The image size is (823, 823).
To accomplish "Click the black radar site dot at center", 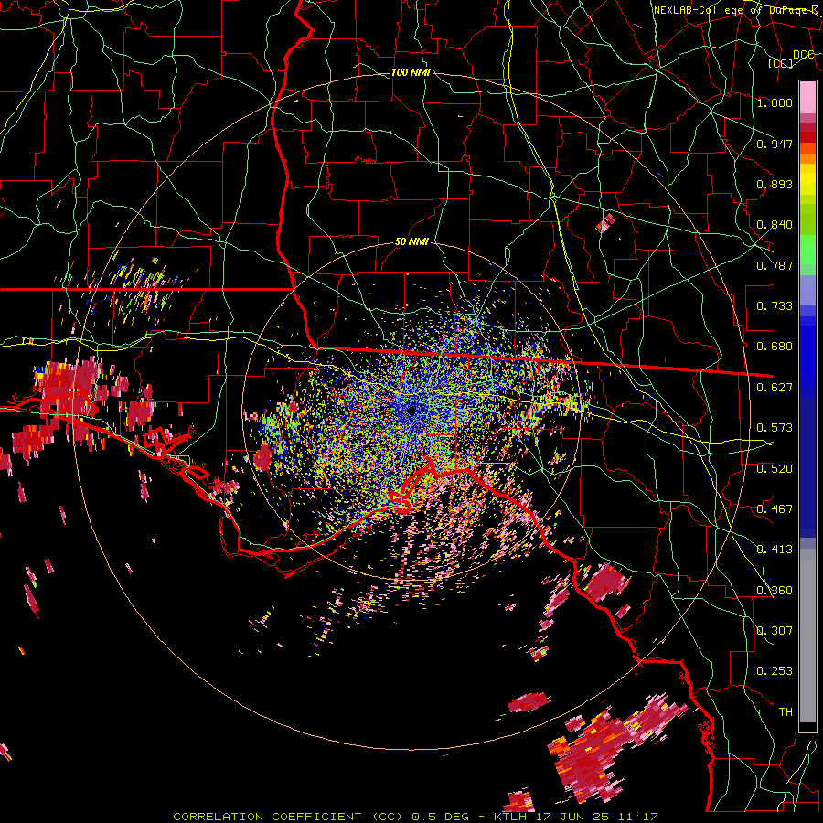I will point(411,411).
